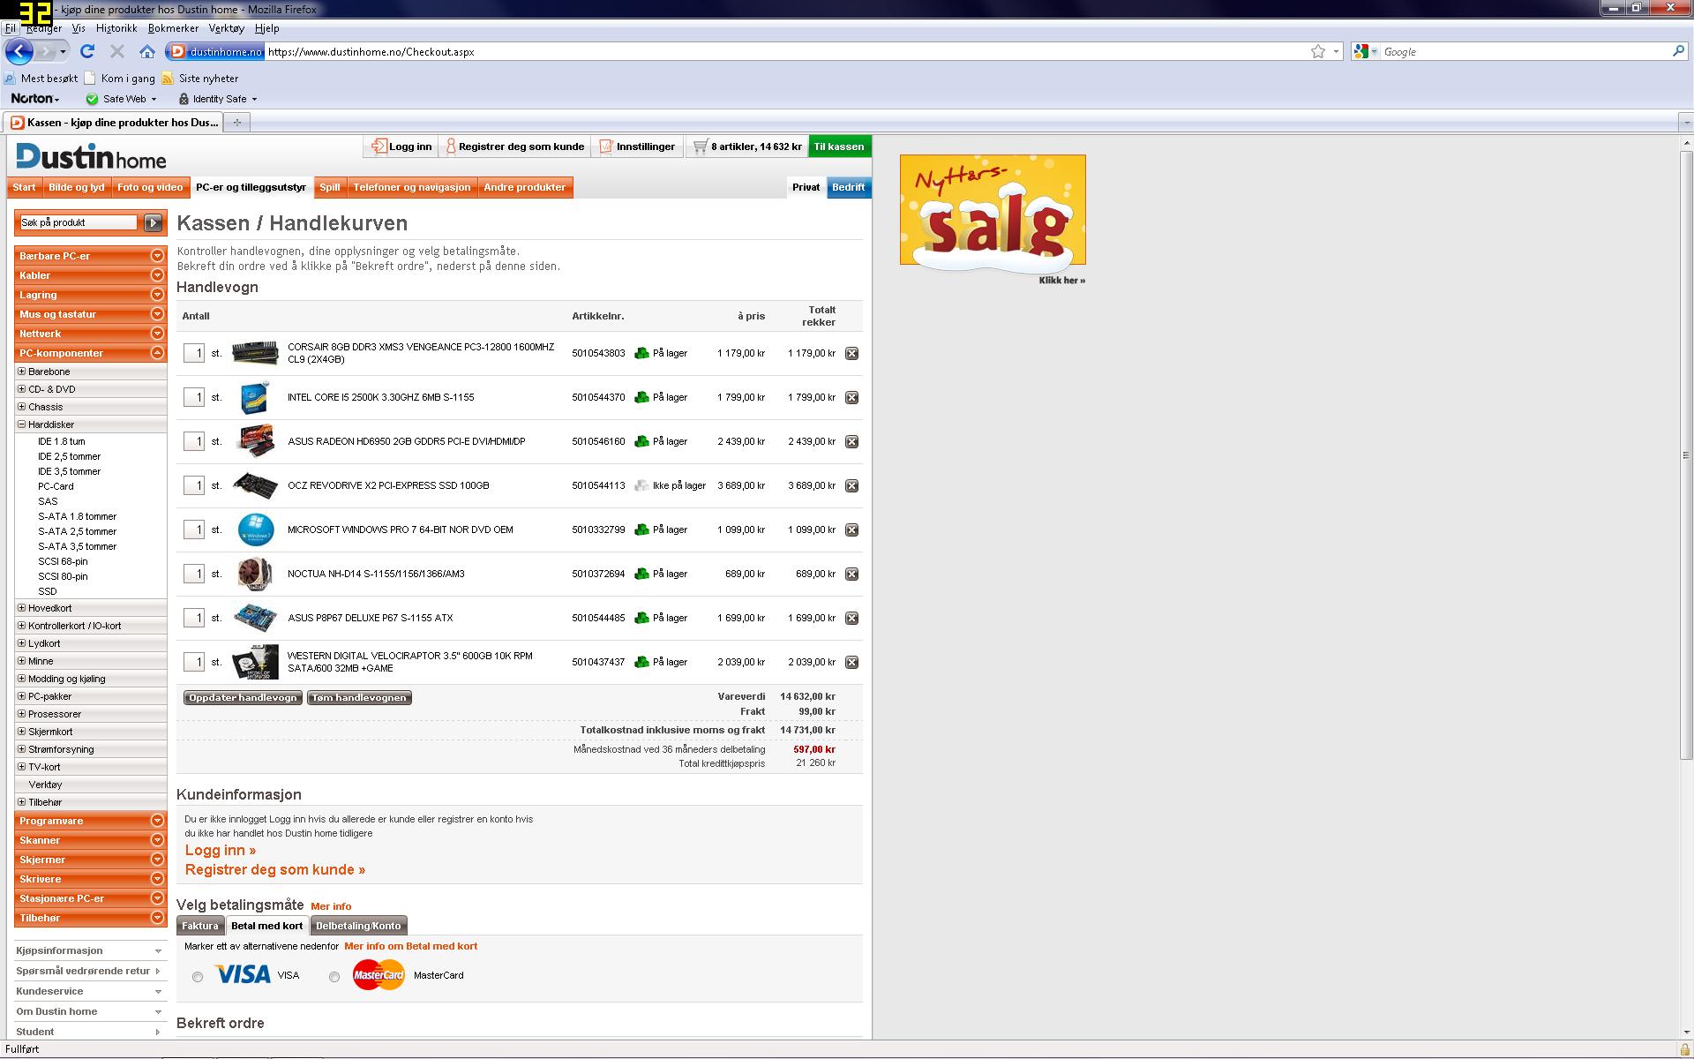Viewport: 1694px width, 1059px height.
Task: Select the SSD hard drive subcategory
Action: click(x=48, y=591)
